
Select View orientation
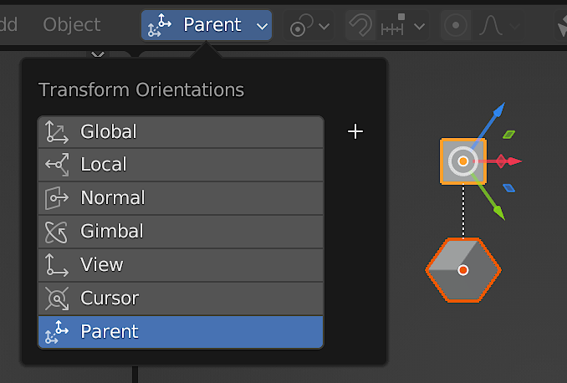(181, 264)
